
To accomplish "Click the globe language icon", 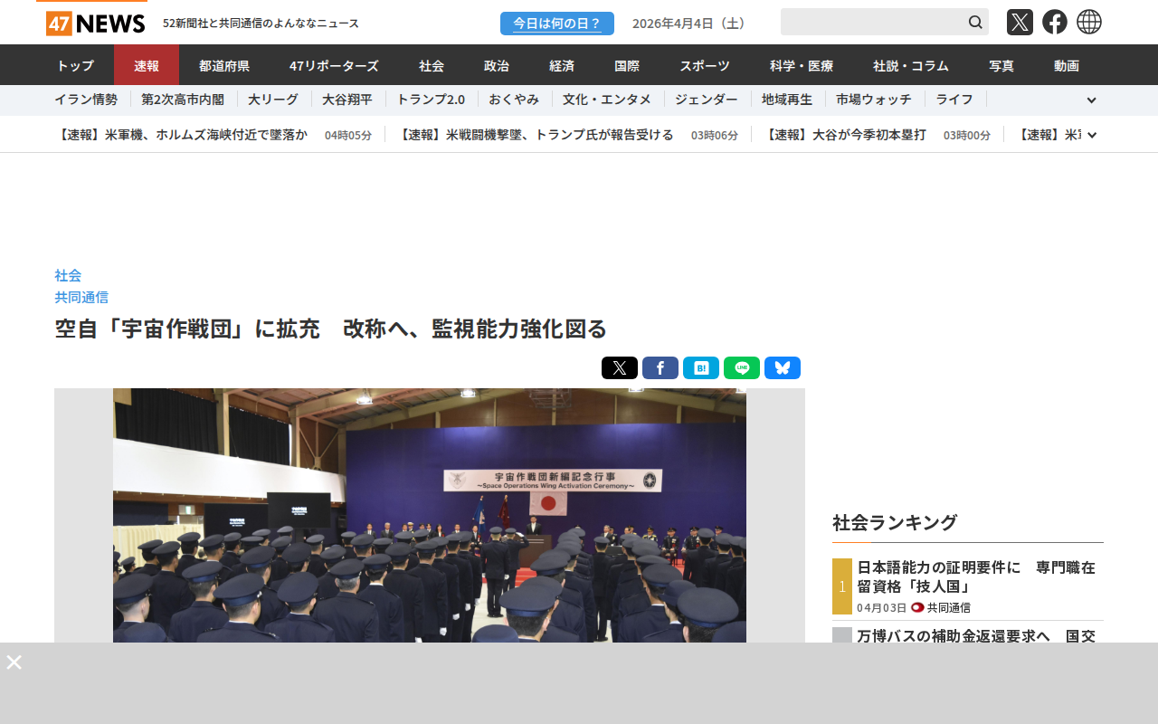I will (1089, 22).
